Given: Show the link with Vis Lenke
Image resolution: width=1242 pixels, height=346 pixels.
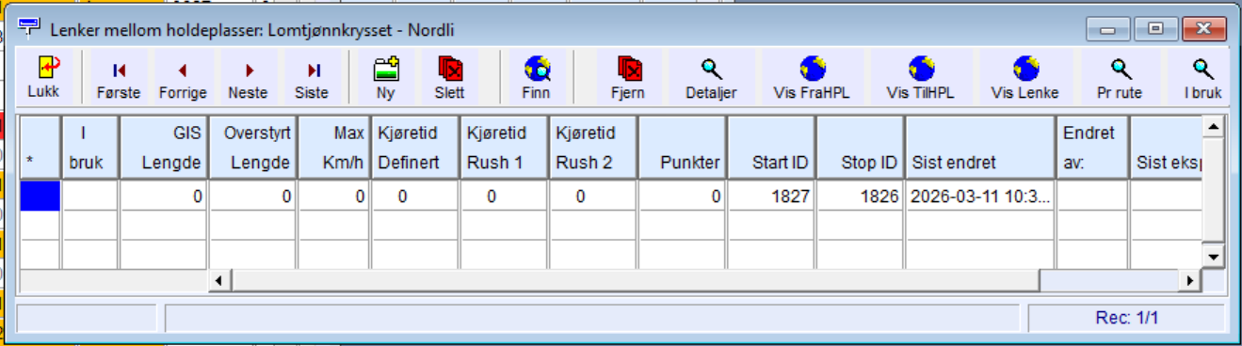Looking at the screenshot, I should tap(1025, 78).
